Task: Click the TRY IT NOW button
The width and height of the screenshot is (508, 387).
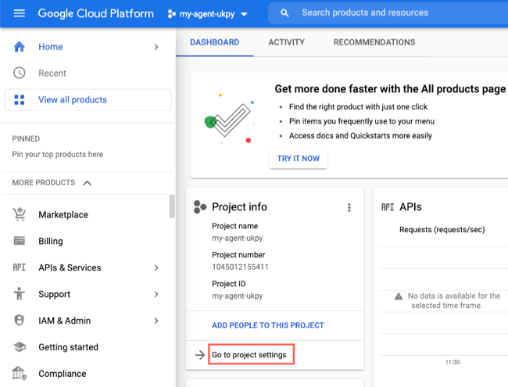Action: pos(298,159)
